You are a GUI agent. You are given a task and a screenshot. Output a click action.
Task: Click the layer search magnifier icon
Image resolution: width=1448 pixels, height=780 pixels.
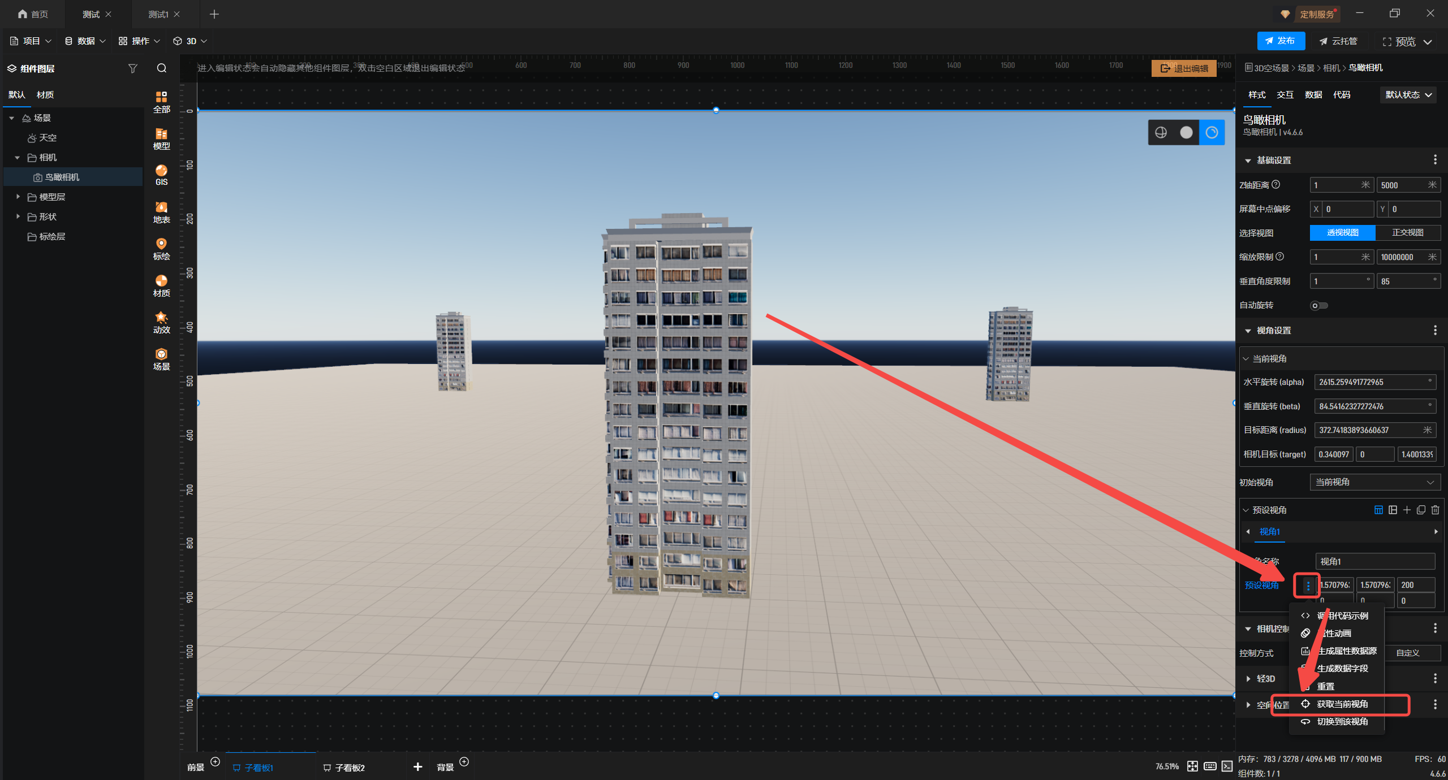162,68
